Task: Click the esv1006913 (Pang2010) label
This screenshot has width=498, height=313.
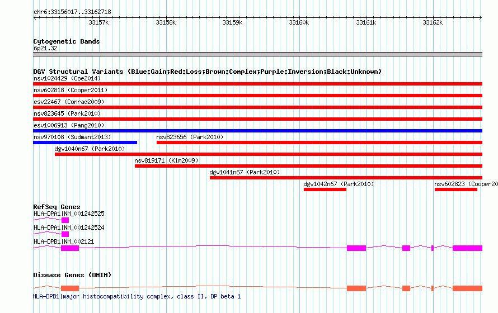Action: click(x=69, y=125)
